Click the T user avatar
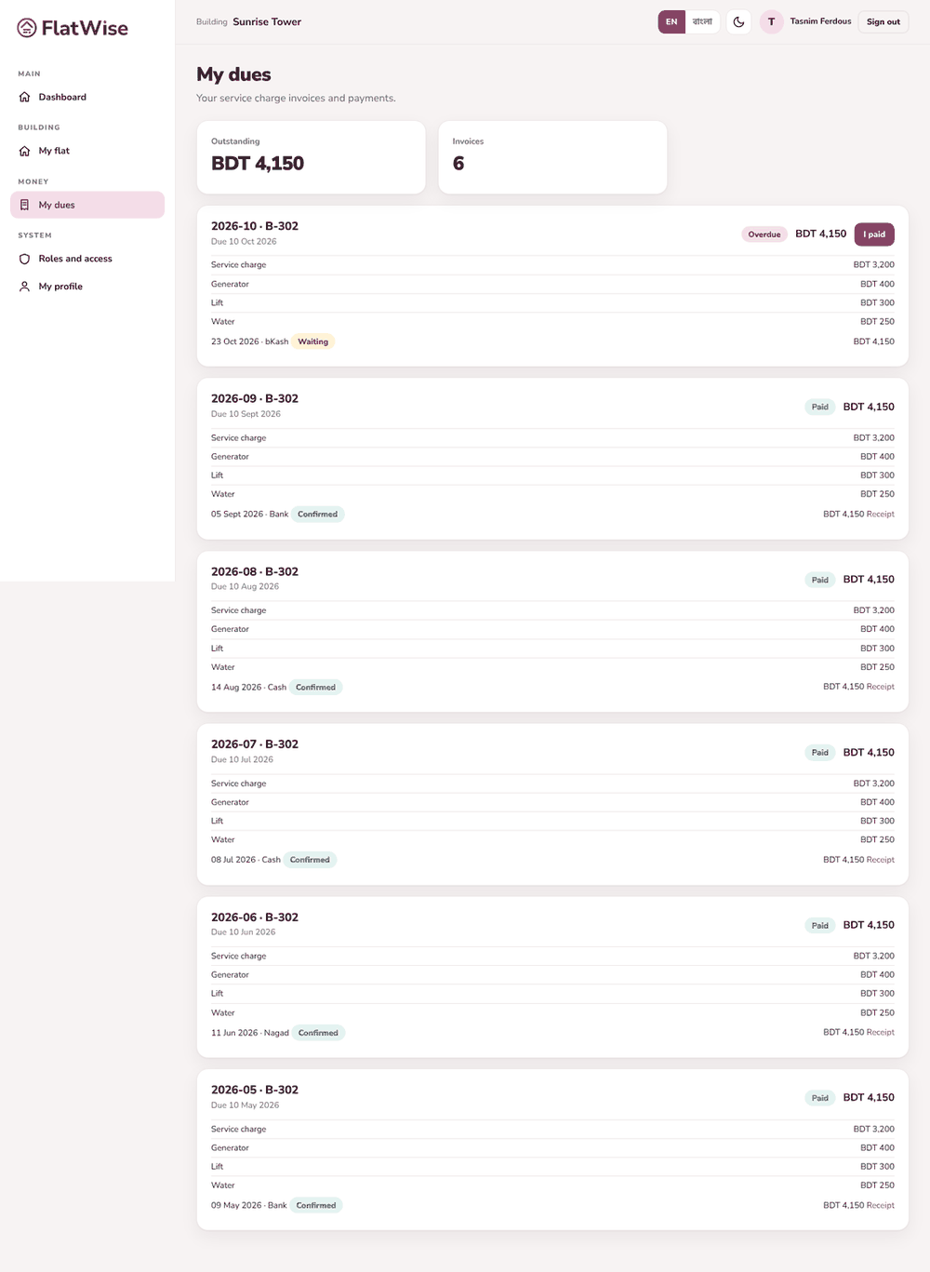The image size is (930, 1272). pos(771,21)
